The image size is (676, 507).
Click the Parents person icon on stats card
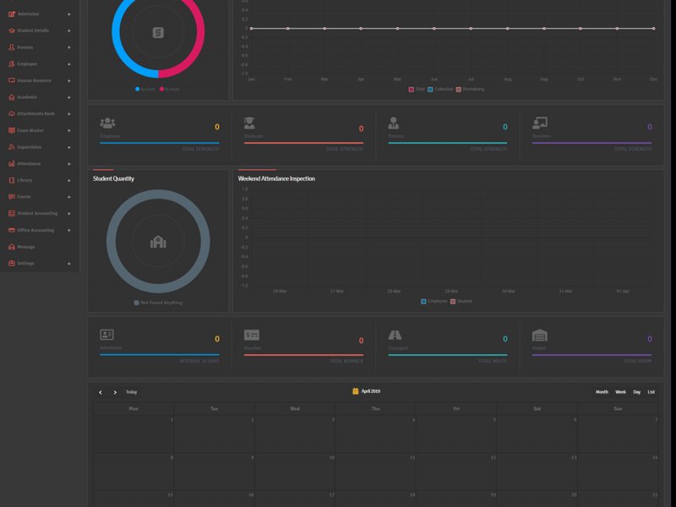point(393,123)
